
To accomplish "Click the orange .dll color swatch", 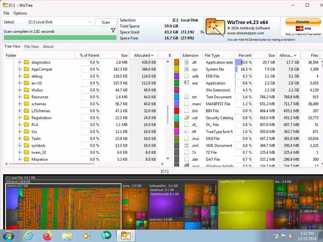I will pyautogui.click(x=177, y=62).
